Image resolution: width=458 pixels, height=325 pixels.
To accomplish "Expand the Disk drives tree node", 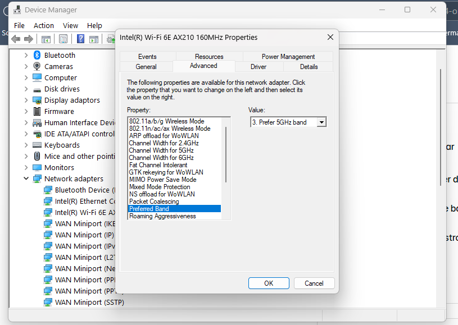I will [26, 89].
